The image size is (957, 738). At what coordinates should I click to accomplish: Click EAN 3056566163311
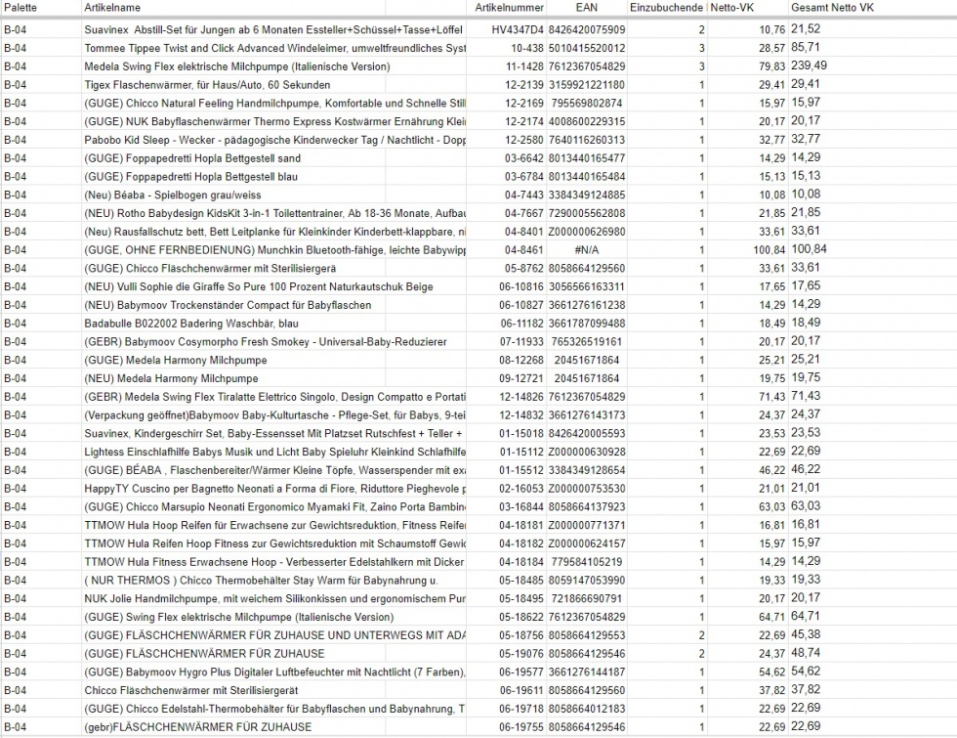[587, 286]
